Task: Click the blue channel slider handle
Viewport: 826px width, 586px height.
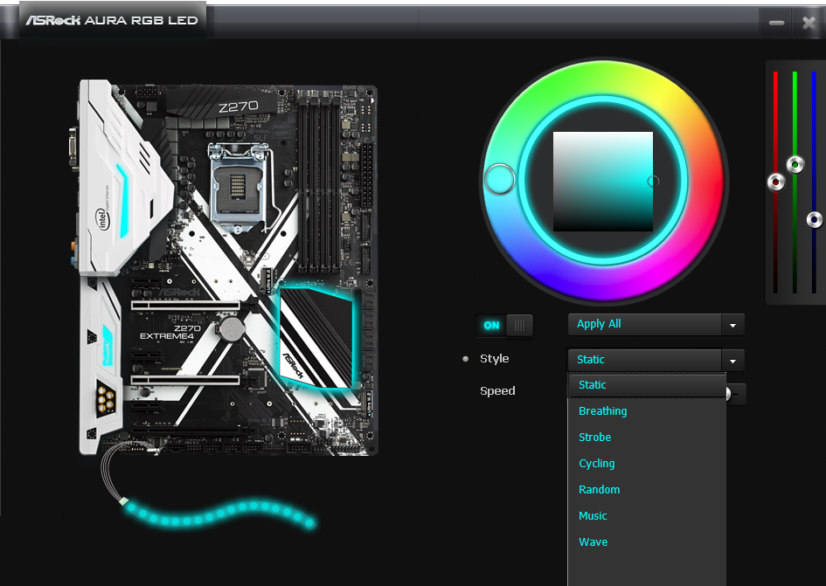Action: point(815,219)
